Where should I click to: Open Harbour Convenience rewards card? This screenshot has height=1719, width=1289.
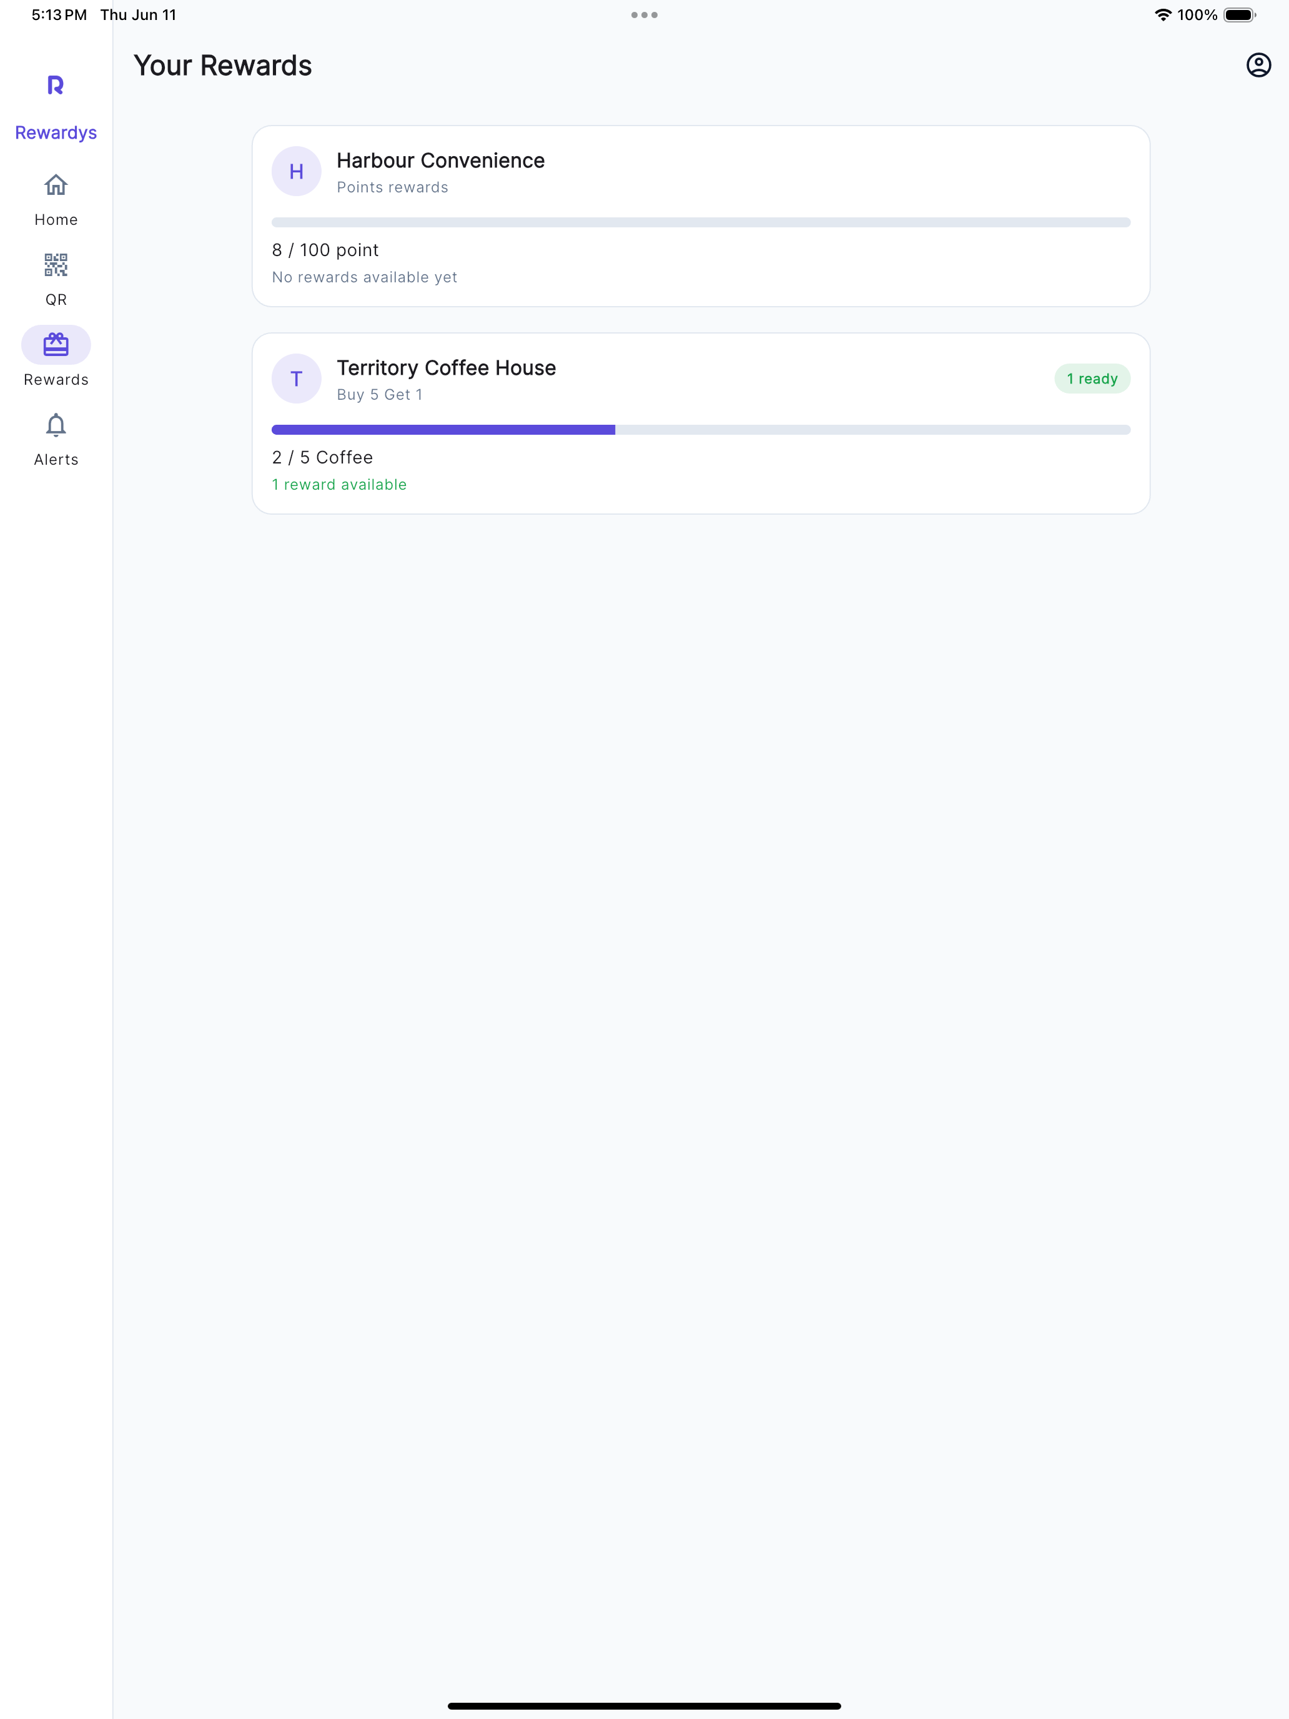pos(701,216)
